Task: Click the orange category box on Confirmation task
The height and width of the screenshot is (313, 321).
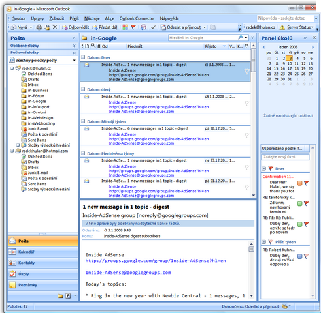Action: pos(299,183)
